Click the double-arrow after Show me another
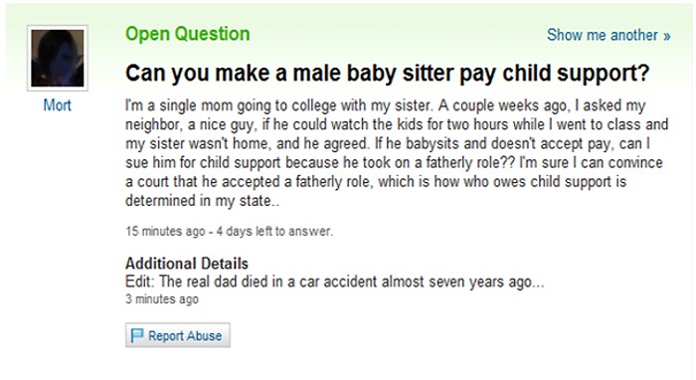This screenshot has height=380, width=696. (667, 36)
